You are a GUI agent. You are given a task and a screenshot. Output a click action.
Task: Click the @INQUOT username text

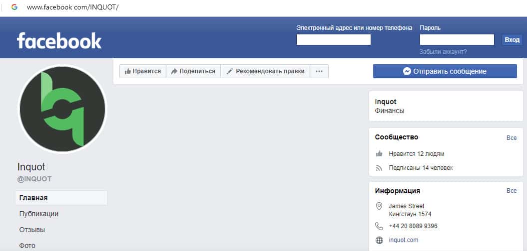pyautogui.click(x=34, y=179)
